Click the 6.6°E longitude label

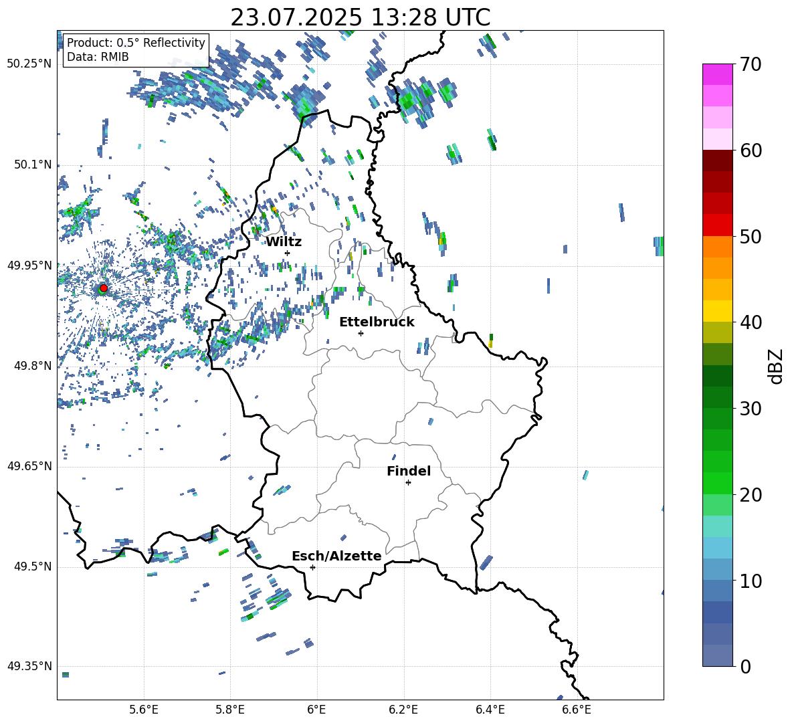click(577, 710)
